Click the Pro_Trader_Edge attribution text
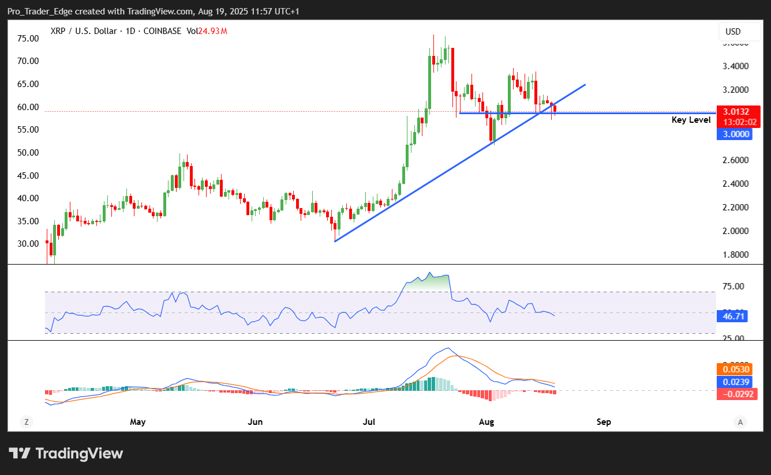771x475 pixels. (x=44, y=12)
